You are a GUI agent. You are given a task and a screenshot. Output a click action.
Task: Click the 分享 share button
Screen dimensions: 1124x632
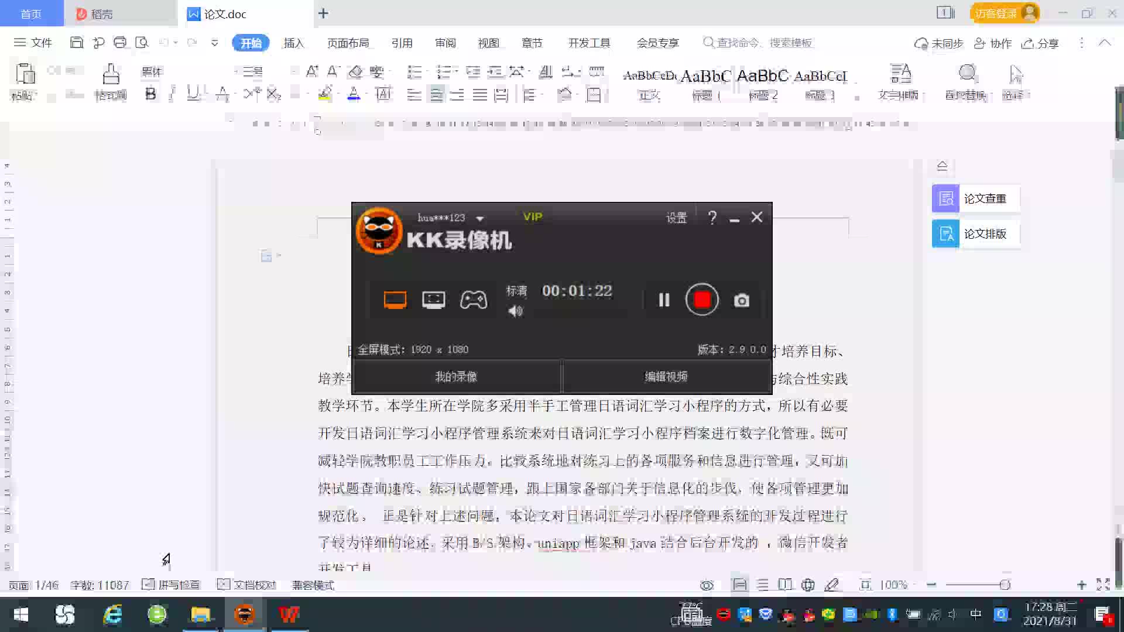1040,43
